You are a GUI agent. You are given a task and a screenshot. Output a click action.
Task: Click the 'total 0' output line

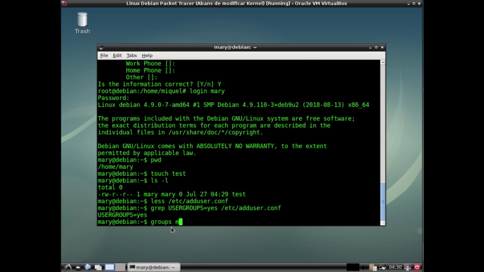110,187
